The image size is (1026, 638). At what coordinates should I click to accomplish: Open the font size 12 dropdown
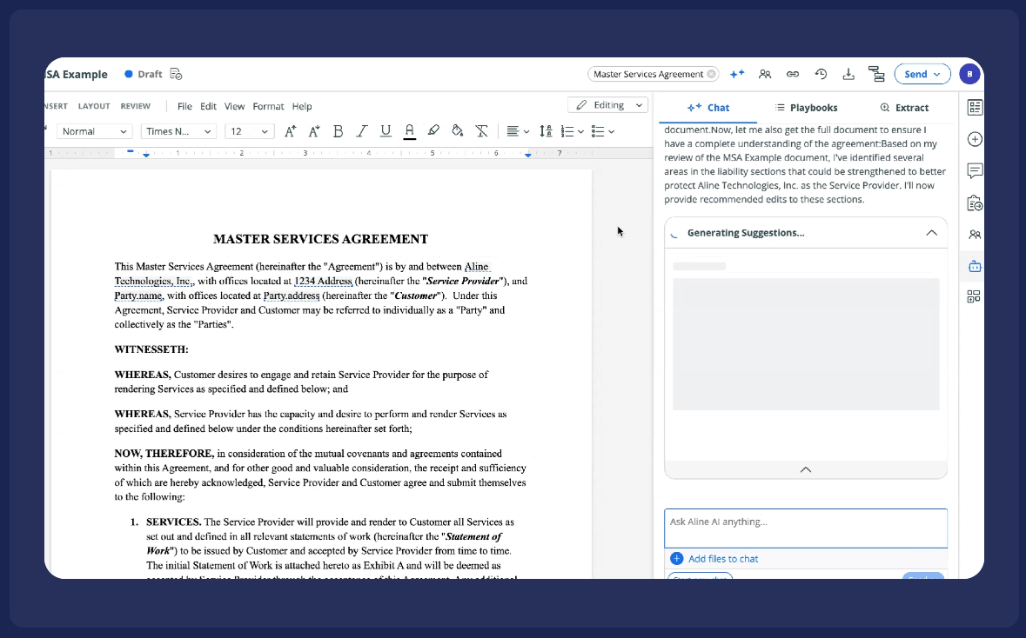[x=249, y=131]
